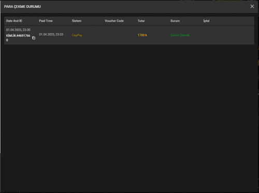259x193 pixels.
Task: Click the İptal column header
Action: 206,21
